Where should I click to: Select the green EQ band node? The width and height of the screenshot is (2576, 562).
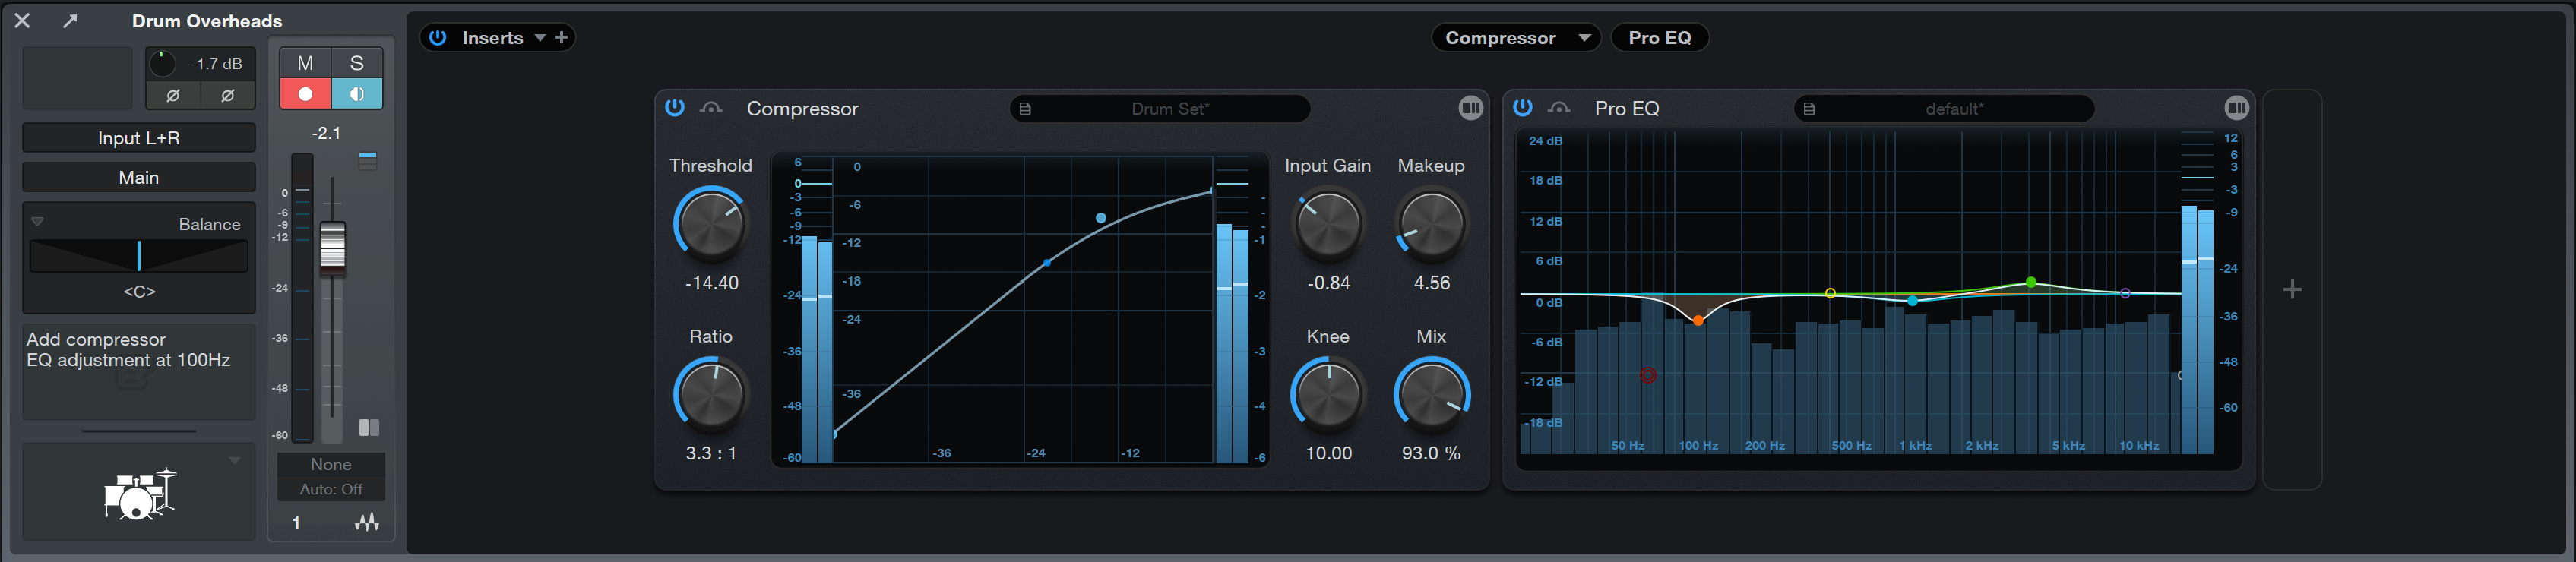pos(2031,283)
